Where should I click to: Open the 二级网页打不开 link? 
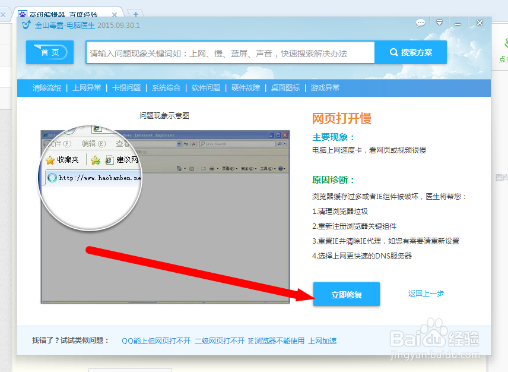tap(220, 341)
